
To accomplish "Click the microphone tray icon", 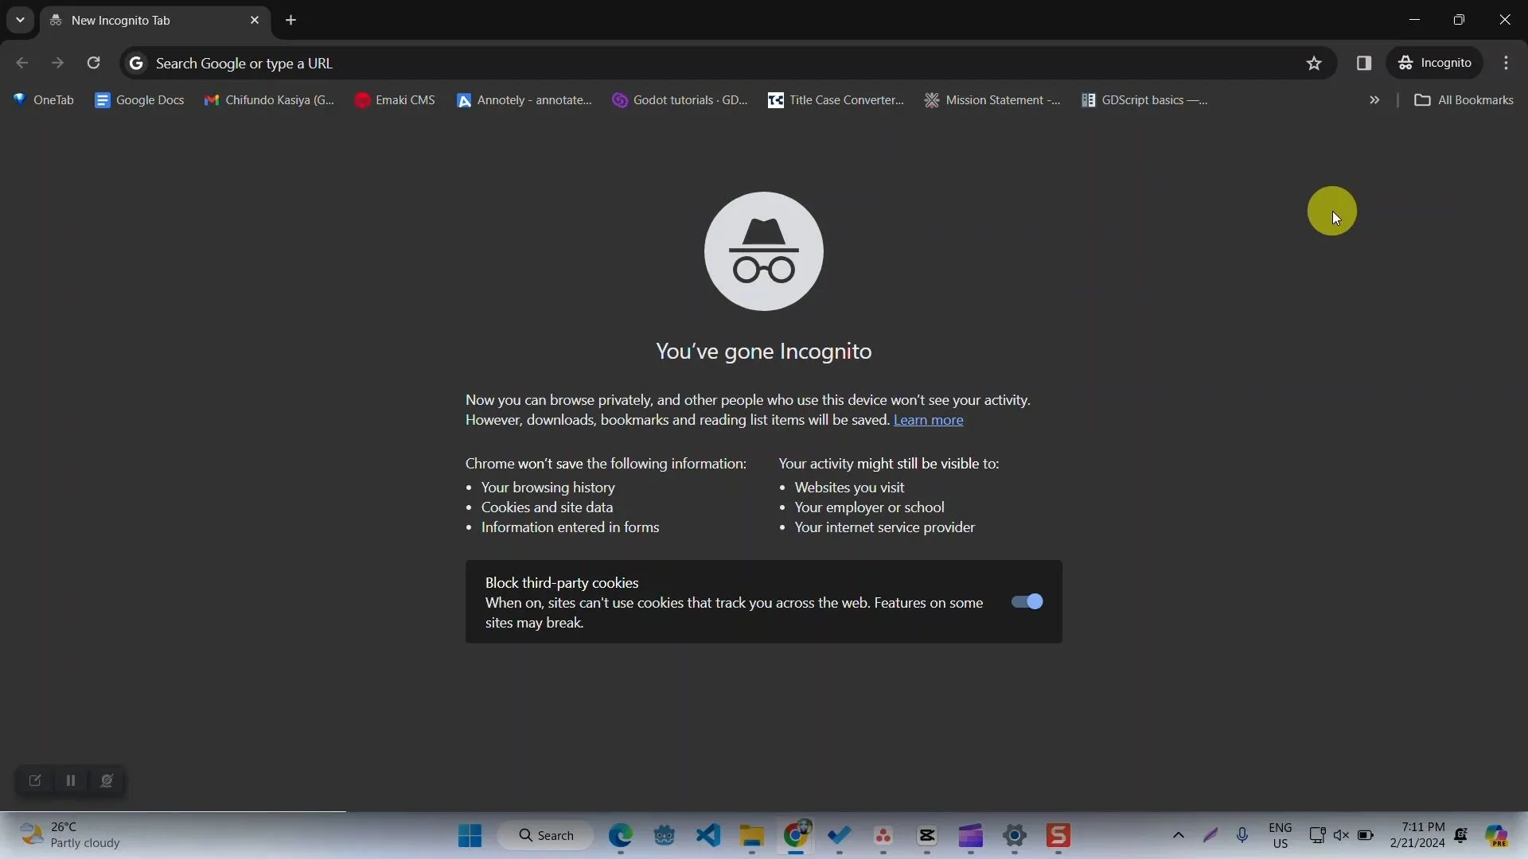I will tap(1242, 836).
